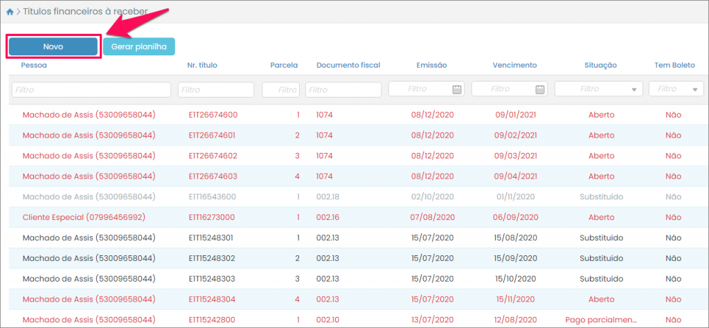Screen dimensions: 709x328
Task: Click the home icon in breadcrumb
Action: pos(10,12)
